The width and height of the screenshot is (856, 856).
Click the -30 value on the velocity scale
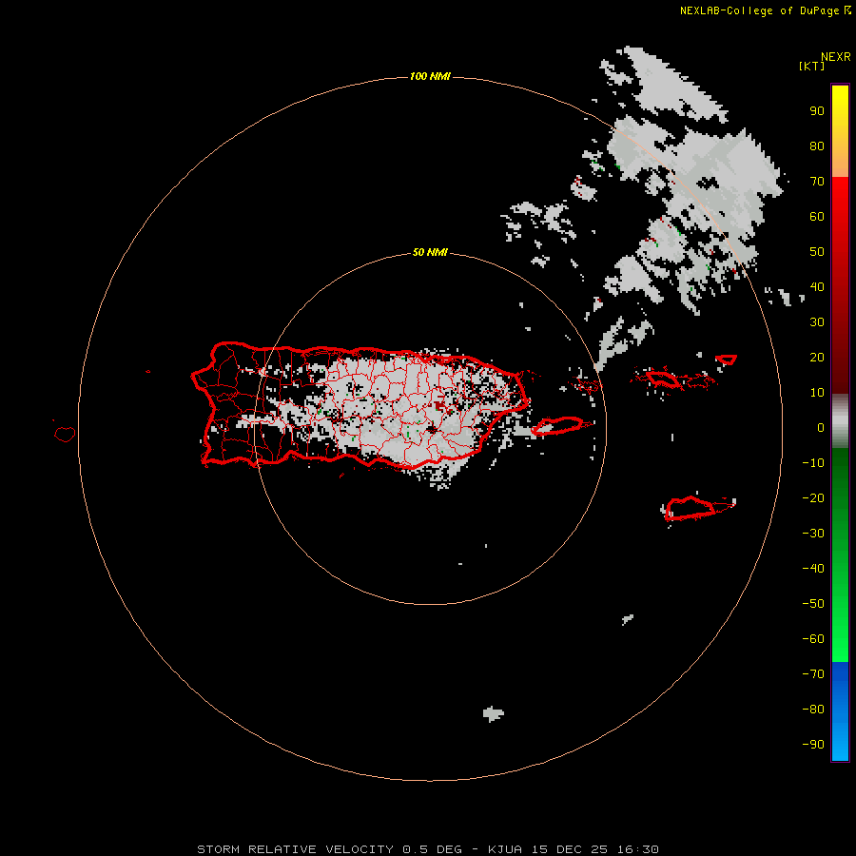[x=813, y=534]
